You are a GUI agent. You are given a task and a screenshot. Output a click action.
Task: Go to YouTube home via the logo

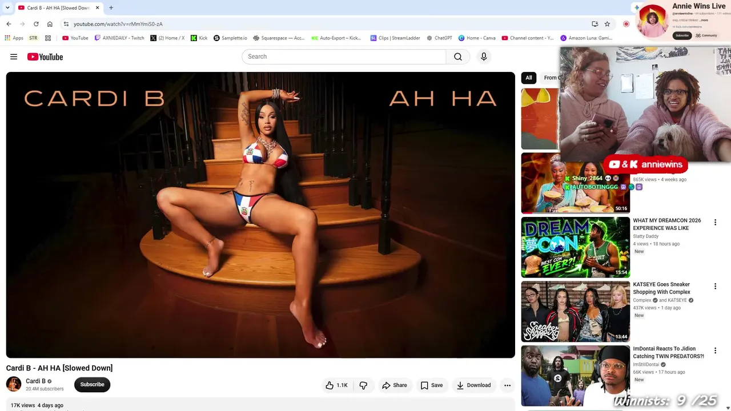pos(45,57)
